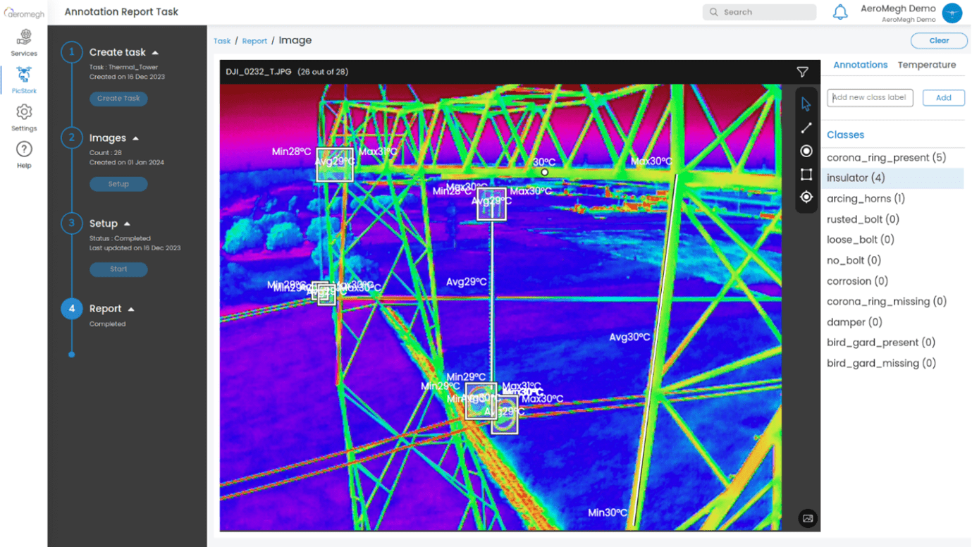Open the Annotations tab
The image size is (972, 547).
860,65
